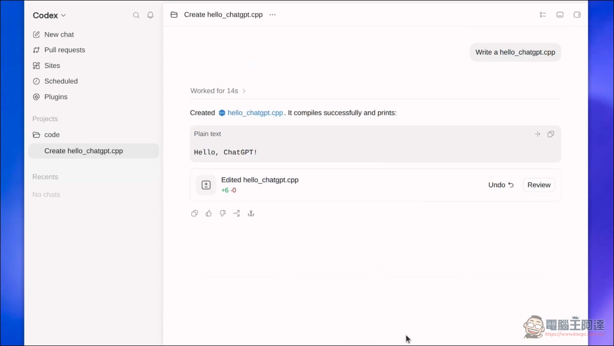Toggle word wrap on the Plain text block

point(537,134)
